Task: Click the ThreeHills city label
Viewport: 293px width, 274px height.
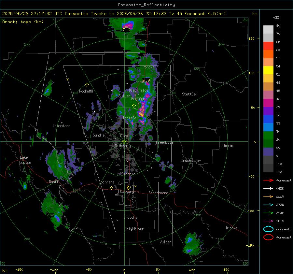Action: click(x=164, y=142)
